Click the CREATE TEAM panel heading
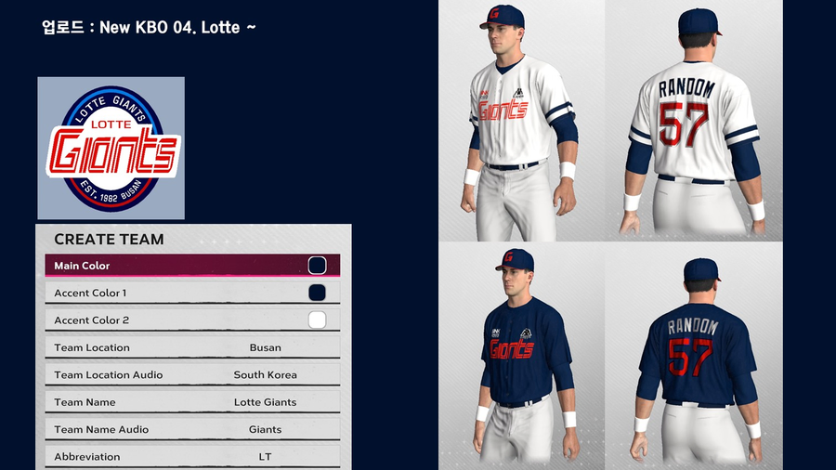 tap(109, 240)
